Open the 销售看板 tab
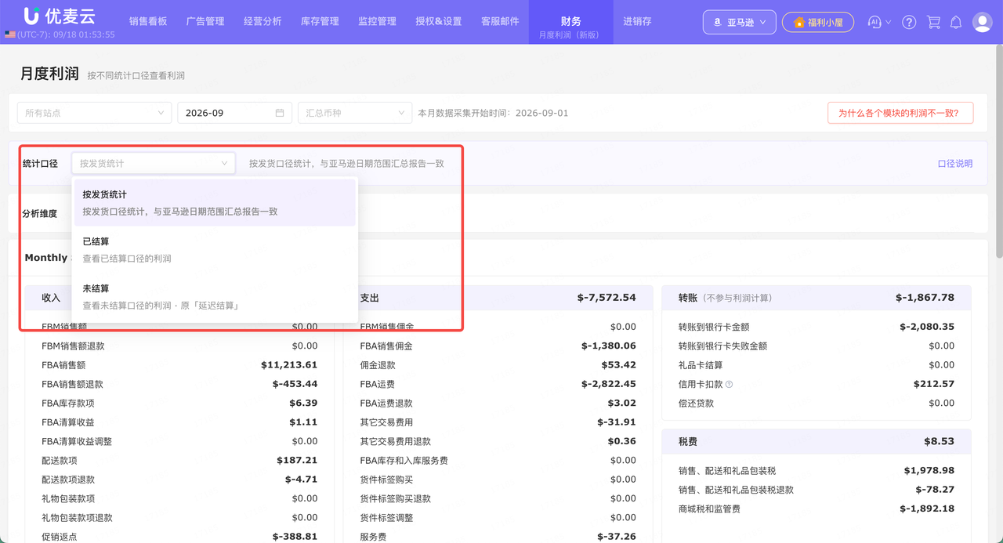This screenshot has height=543, width=1003. [148, 22]
